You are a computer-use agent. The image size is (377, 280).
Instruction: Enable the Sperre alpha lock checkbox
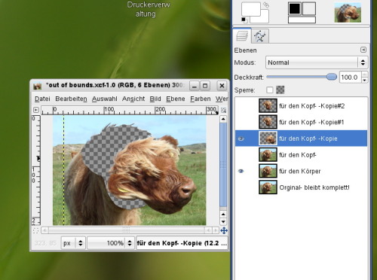point(270,90)
